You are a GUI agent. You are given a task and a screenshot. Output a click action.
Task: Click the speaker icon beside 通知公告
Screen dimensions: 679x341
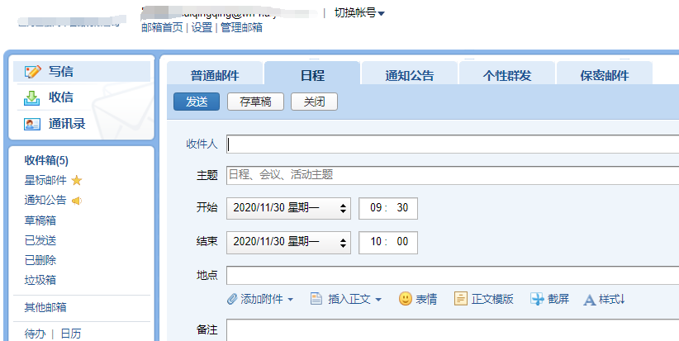77,200
